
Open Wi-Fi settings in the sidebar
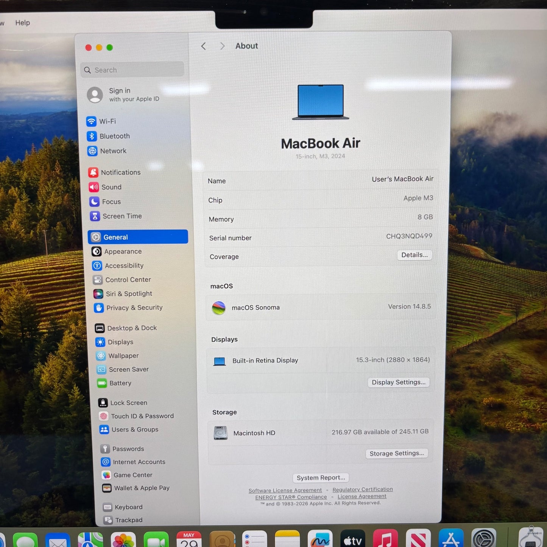(101, 122)
